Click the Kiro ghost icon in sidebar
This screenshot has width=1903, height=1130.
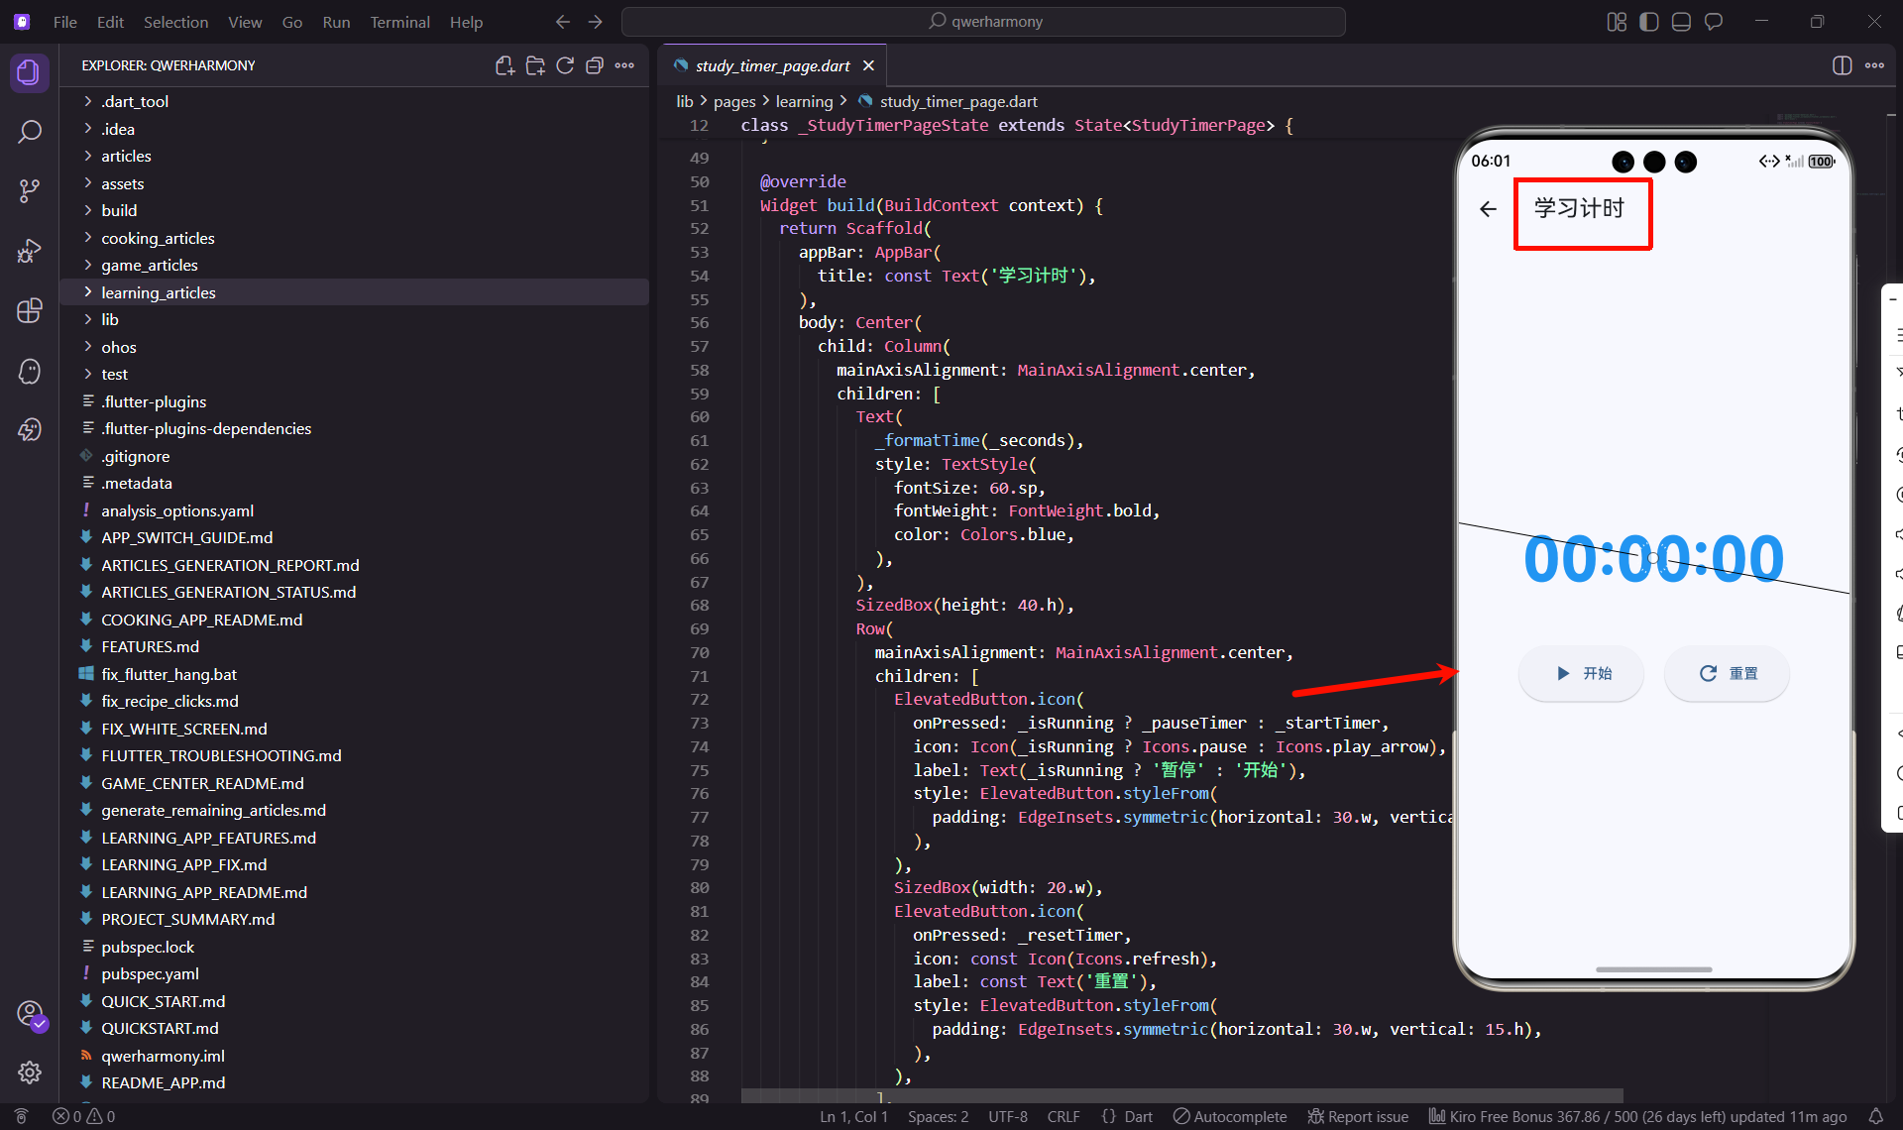30,371
